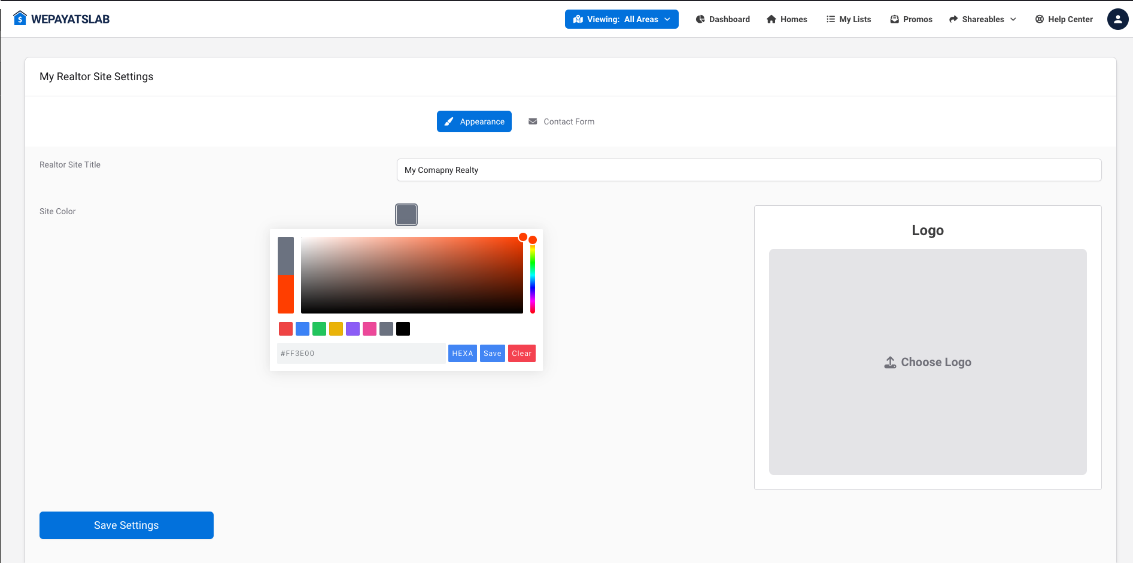The height and width of the screenshot is (563, 1133).
Task: Select the purple preset swatch
Action: click(x=353, y=328)
